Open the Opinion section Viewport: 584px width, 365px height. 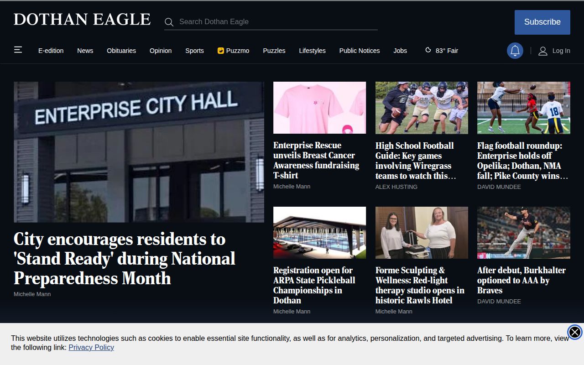[x=161, y=51]
